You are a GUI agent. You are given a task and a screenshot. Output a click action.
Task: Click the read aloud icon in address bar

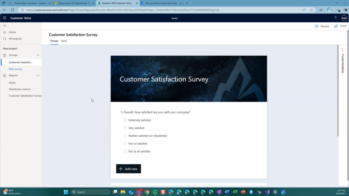point(304,10)
